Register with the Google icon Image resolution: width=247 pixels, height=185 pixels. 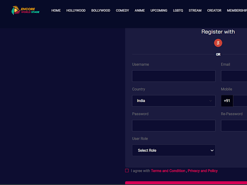(x=218, y=43)
